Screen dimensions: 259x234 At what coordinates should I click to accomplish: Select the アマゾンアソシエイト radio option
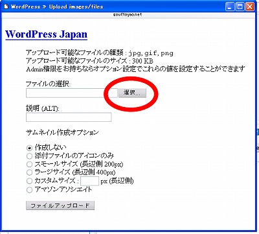(x=29, y=190)
